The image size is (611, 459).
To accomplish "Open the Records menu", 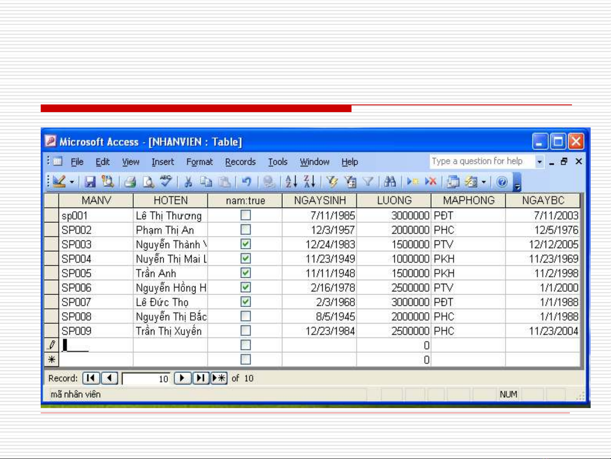I will click(240, 162).
